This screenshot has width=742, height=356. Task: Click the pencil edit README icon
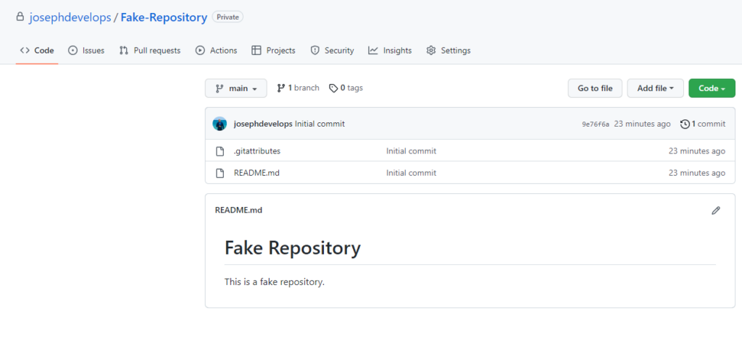click(x=715, y=211)
